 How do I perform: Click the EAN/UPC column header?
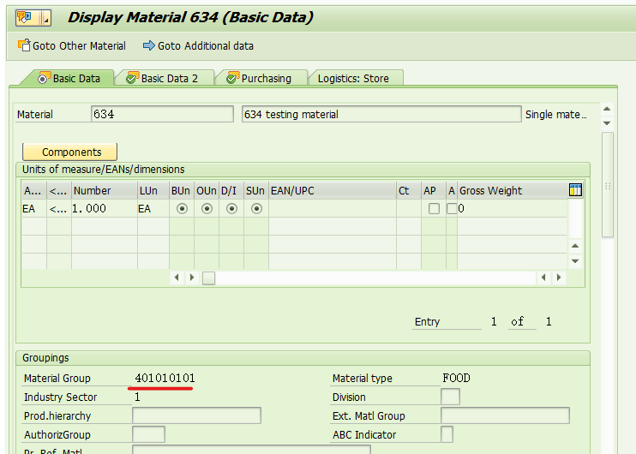[x=333, y=190]
